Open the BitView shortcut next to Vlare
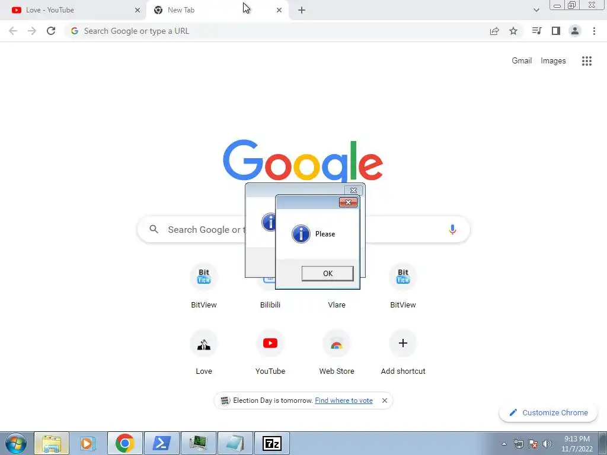Screen dimensions: 607x455 tap(403, 277)
